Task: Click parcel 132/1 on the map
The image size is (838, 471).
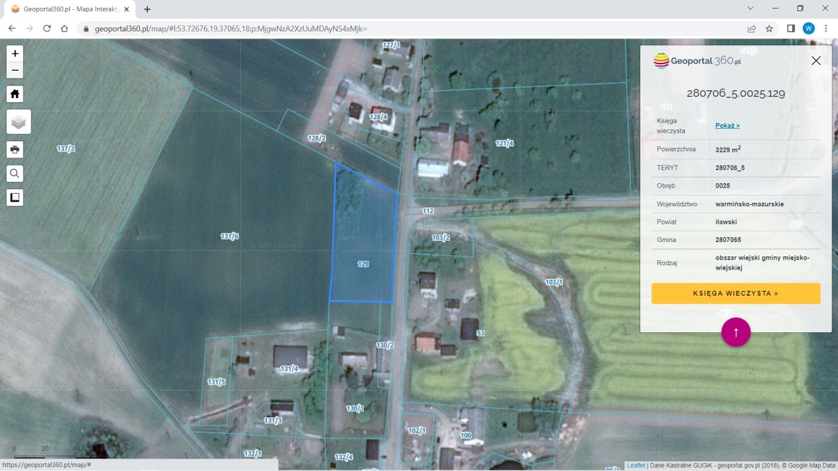Action: (253, 453)
